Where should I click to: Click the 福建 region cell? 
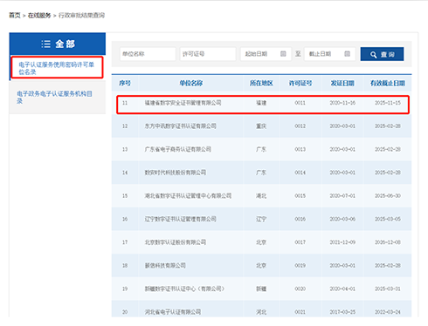coord(261,103)
